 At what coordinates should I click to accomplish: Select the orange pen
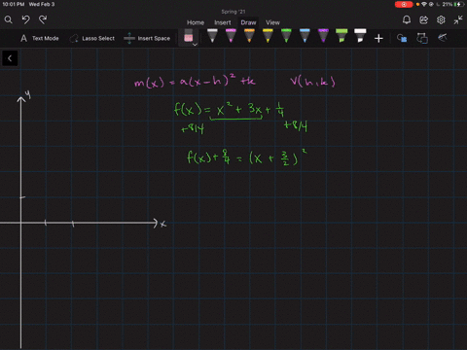click(249, 36)
